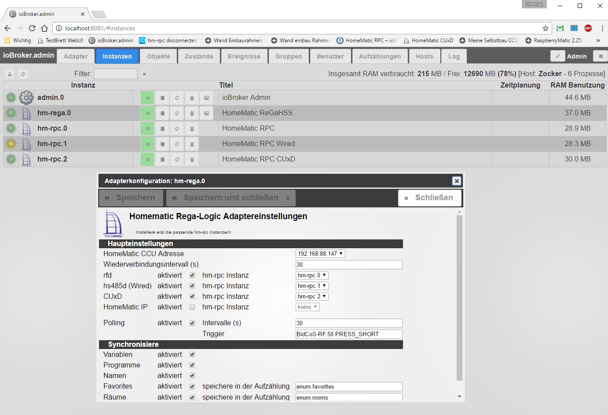The width and height of the screenshot is (608, 415).
Task: Switch to the Ereignisse tab
Action: point(244,56)
